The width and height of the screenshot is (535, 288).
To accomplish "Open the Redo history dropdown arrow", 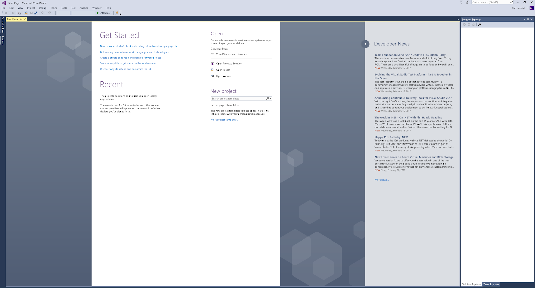I will (53, 13).
